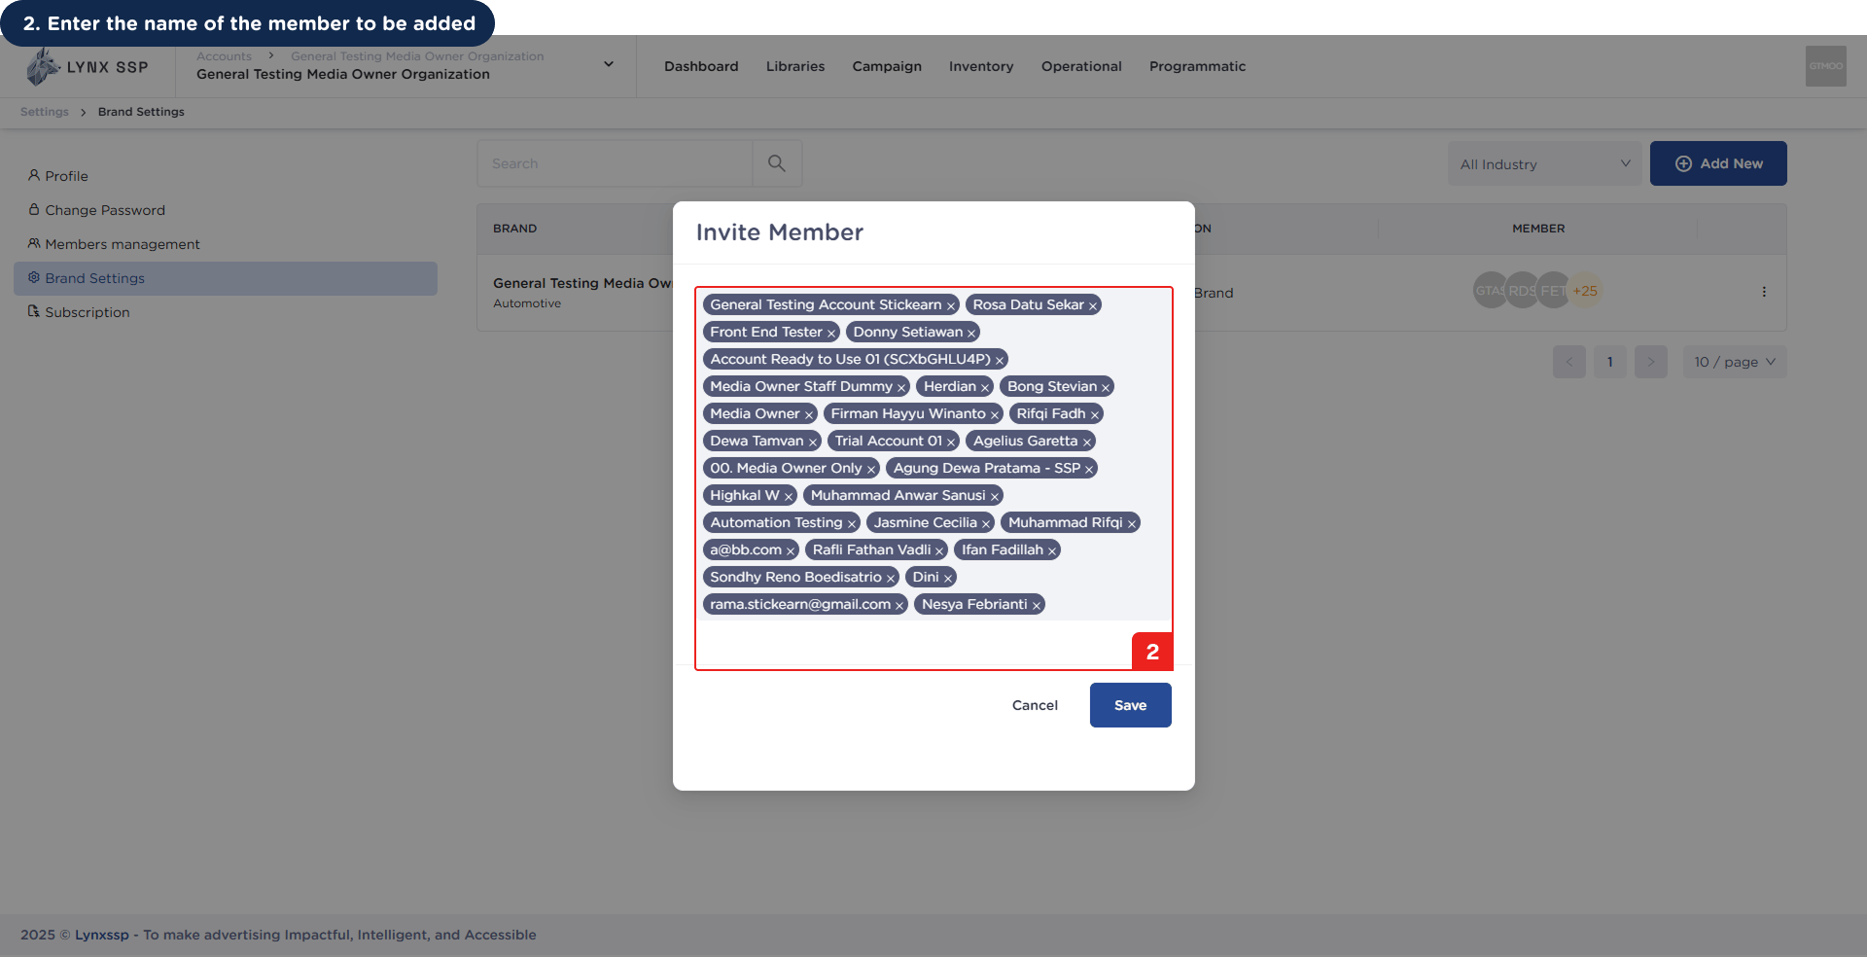Expand the organization account switcher chevron
This screenshot has height=957, width=1867.
609,64
